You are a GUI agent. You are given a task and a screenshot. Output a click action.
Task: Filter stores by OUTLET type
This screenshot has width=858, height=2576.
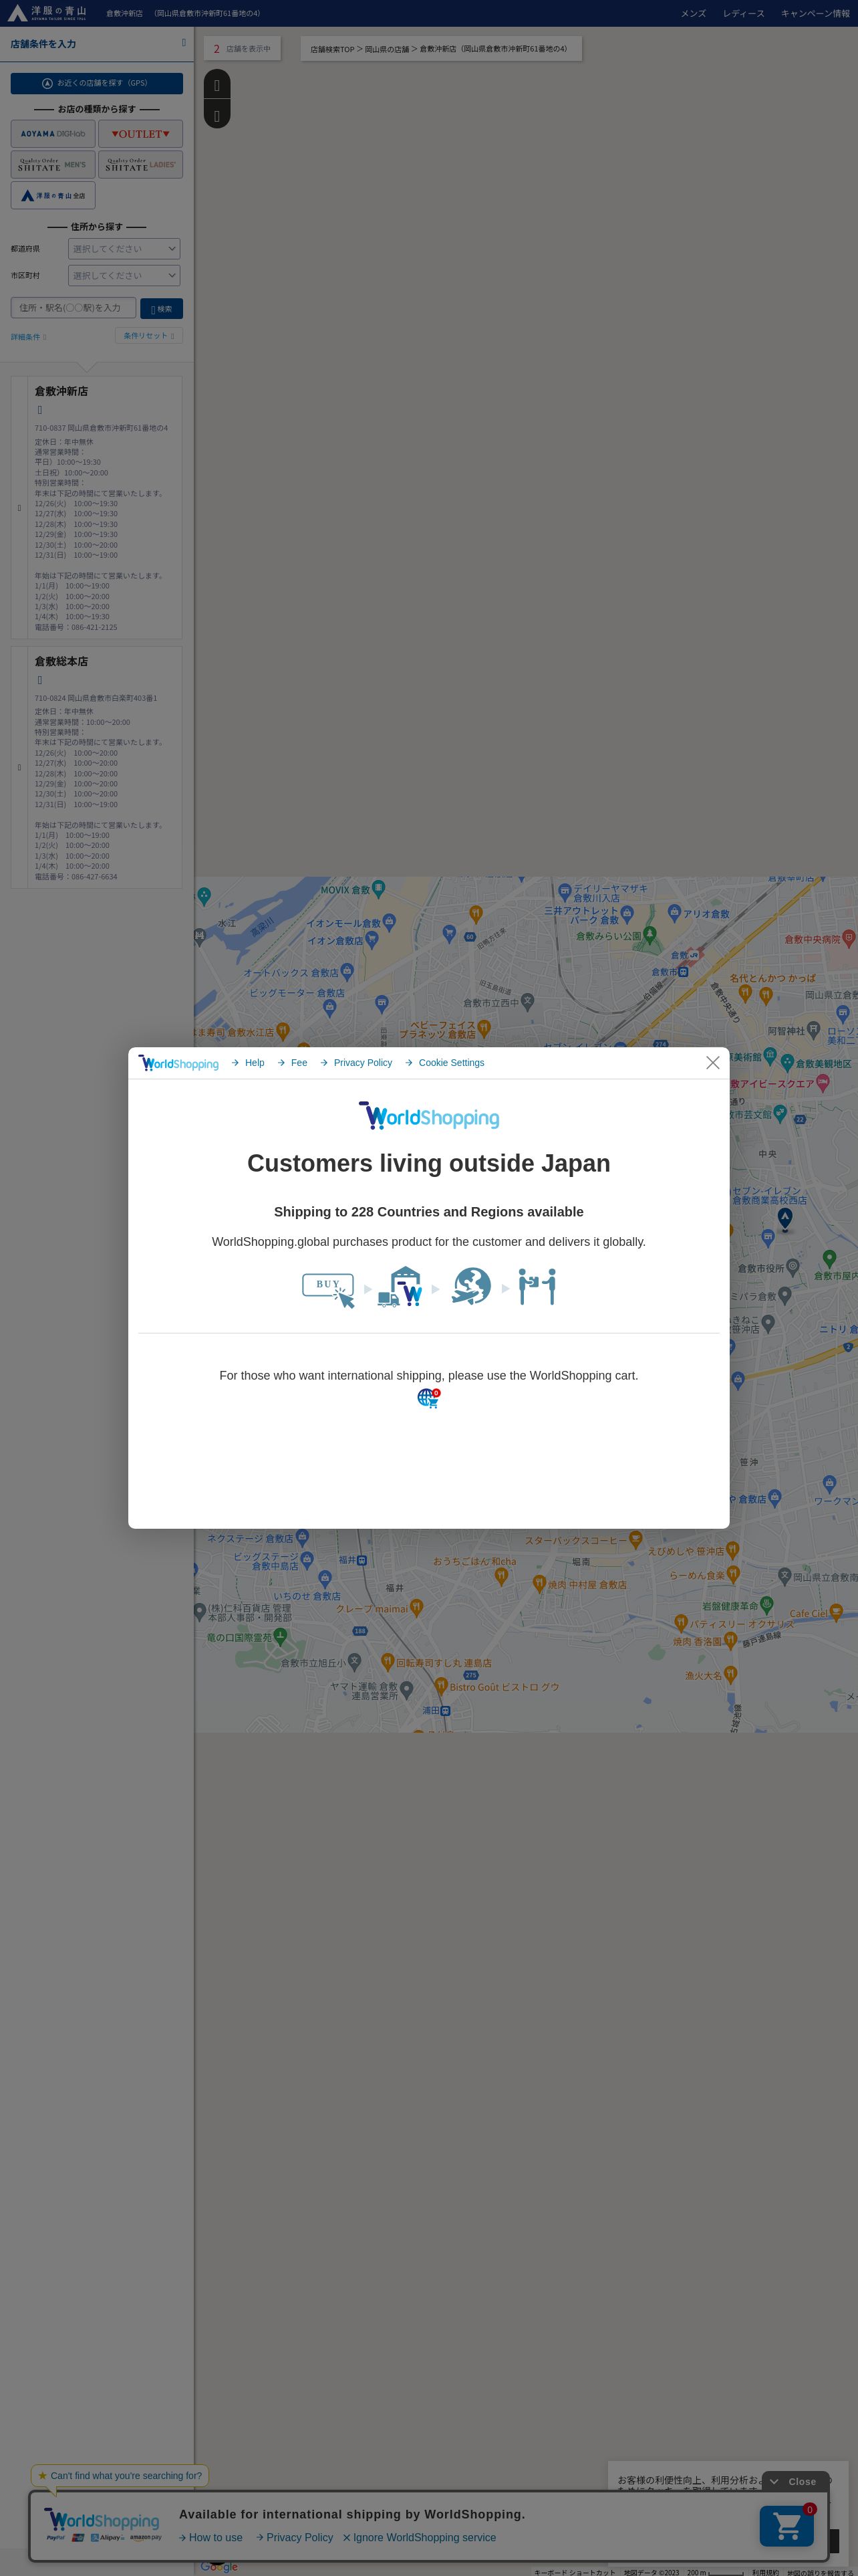click(x=141, y=134)
